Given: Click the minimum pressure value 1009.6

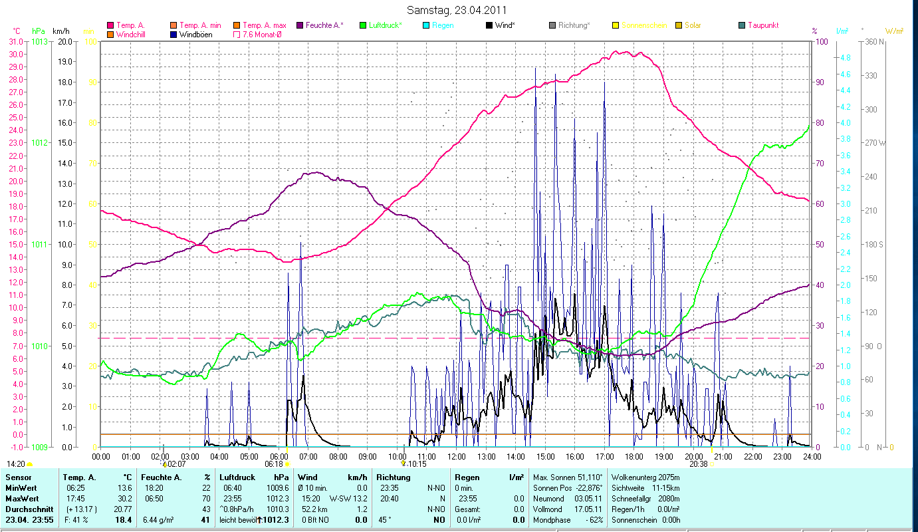Looking at the screenshot, I should [x=279, y=488].
